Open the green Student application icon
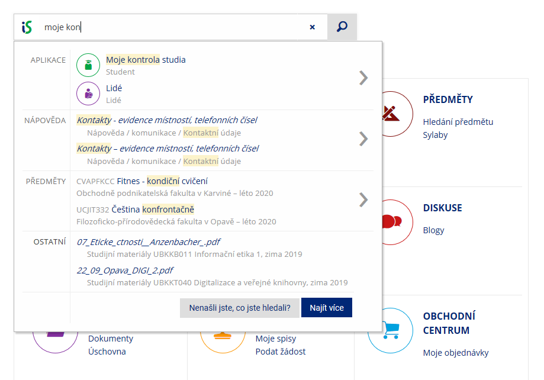Viewport: 544px width, 380px height. click(88, 65)
